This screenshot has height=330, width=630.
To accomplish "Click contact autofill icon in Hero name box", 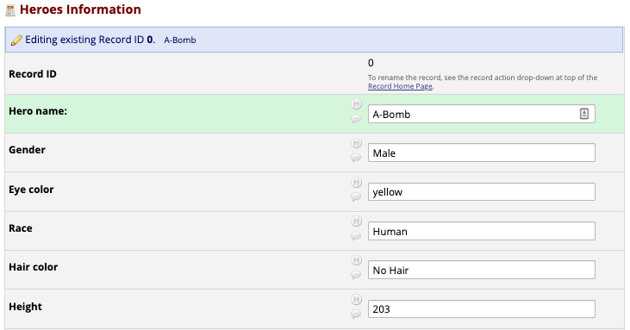I will pyautogui.click(x=584, y=114).
